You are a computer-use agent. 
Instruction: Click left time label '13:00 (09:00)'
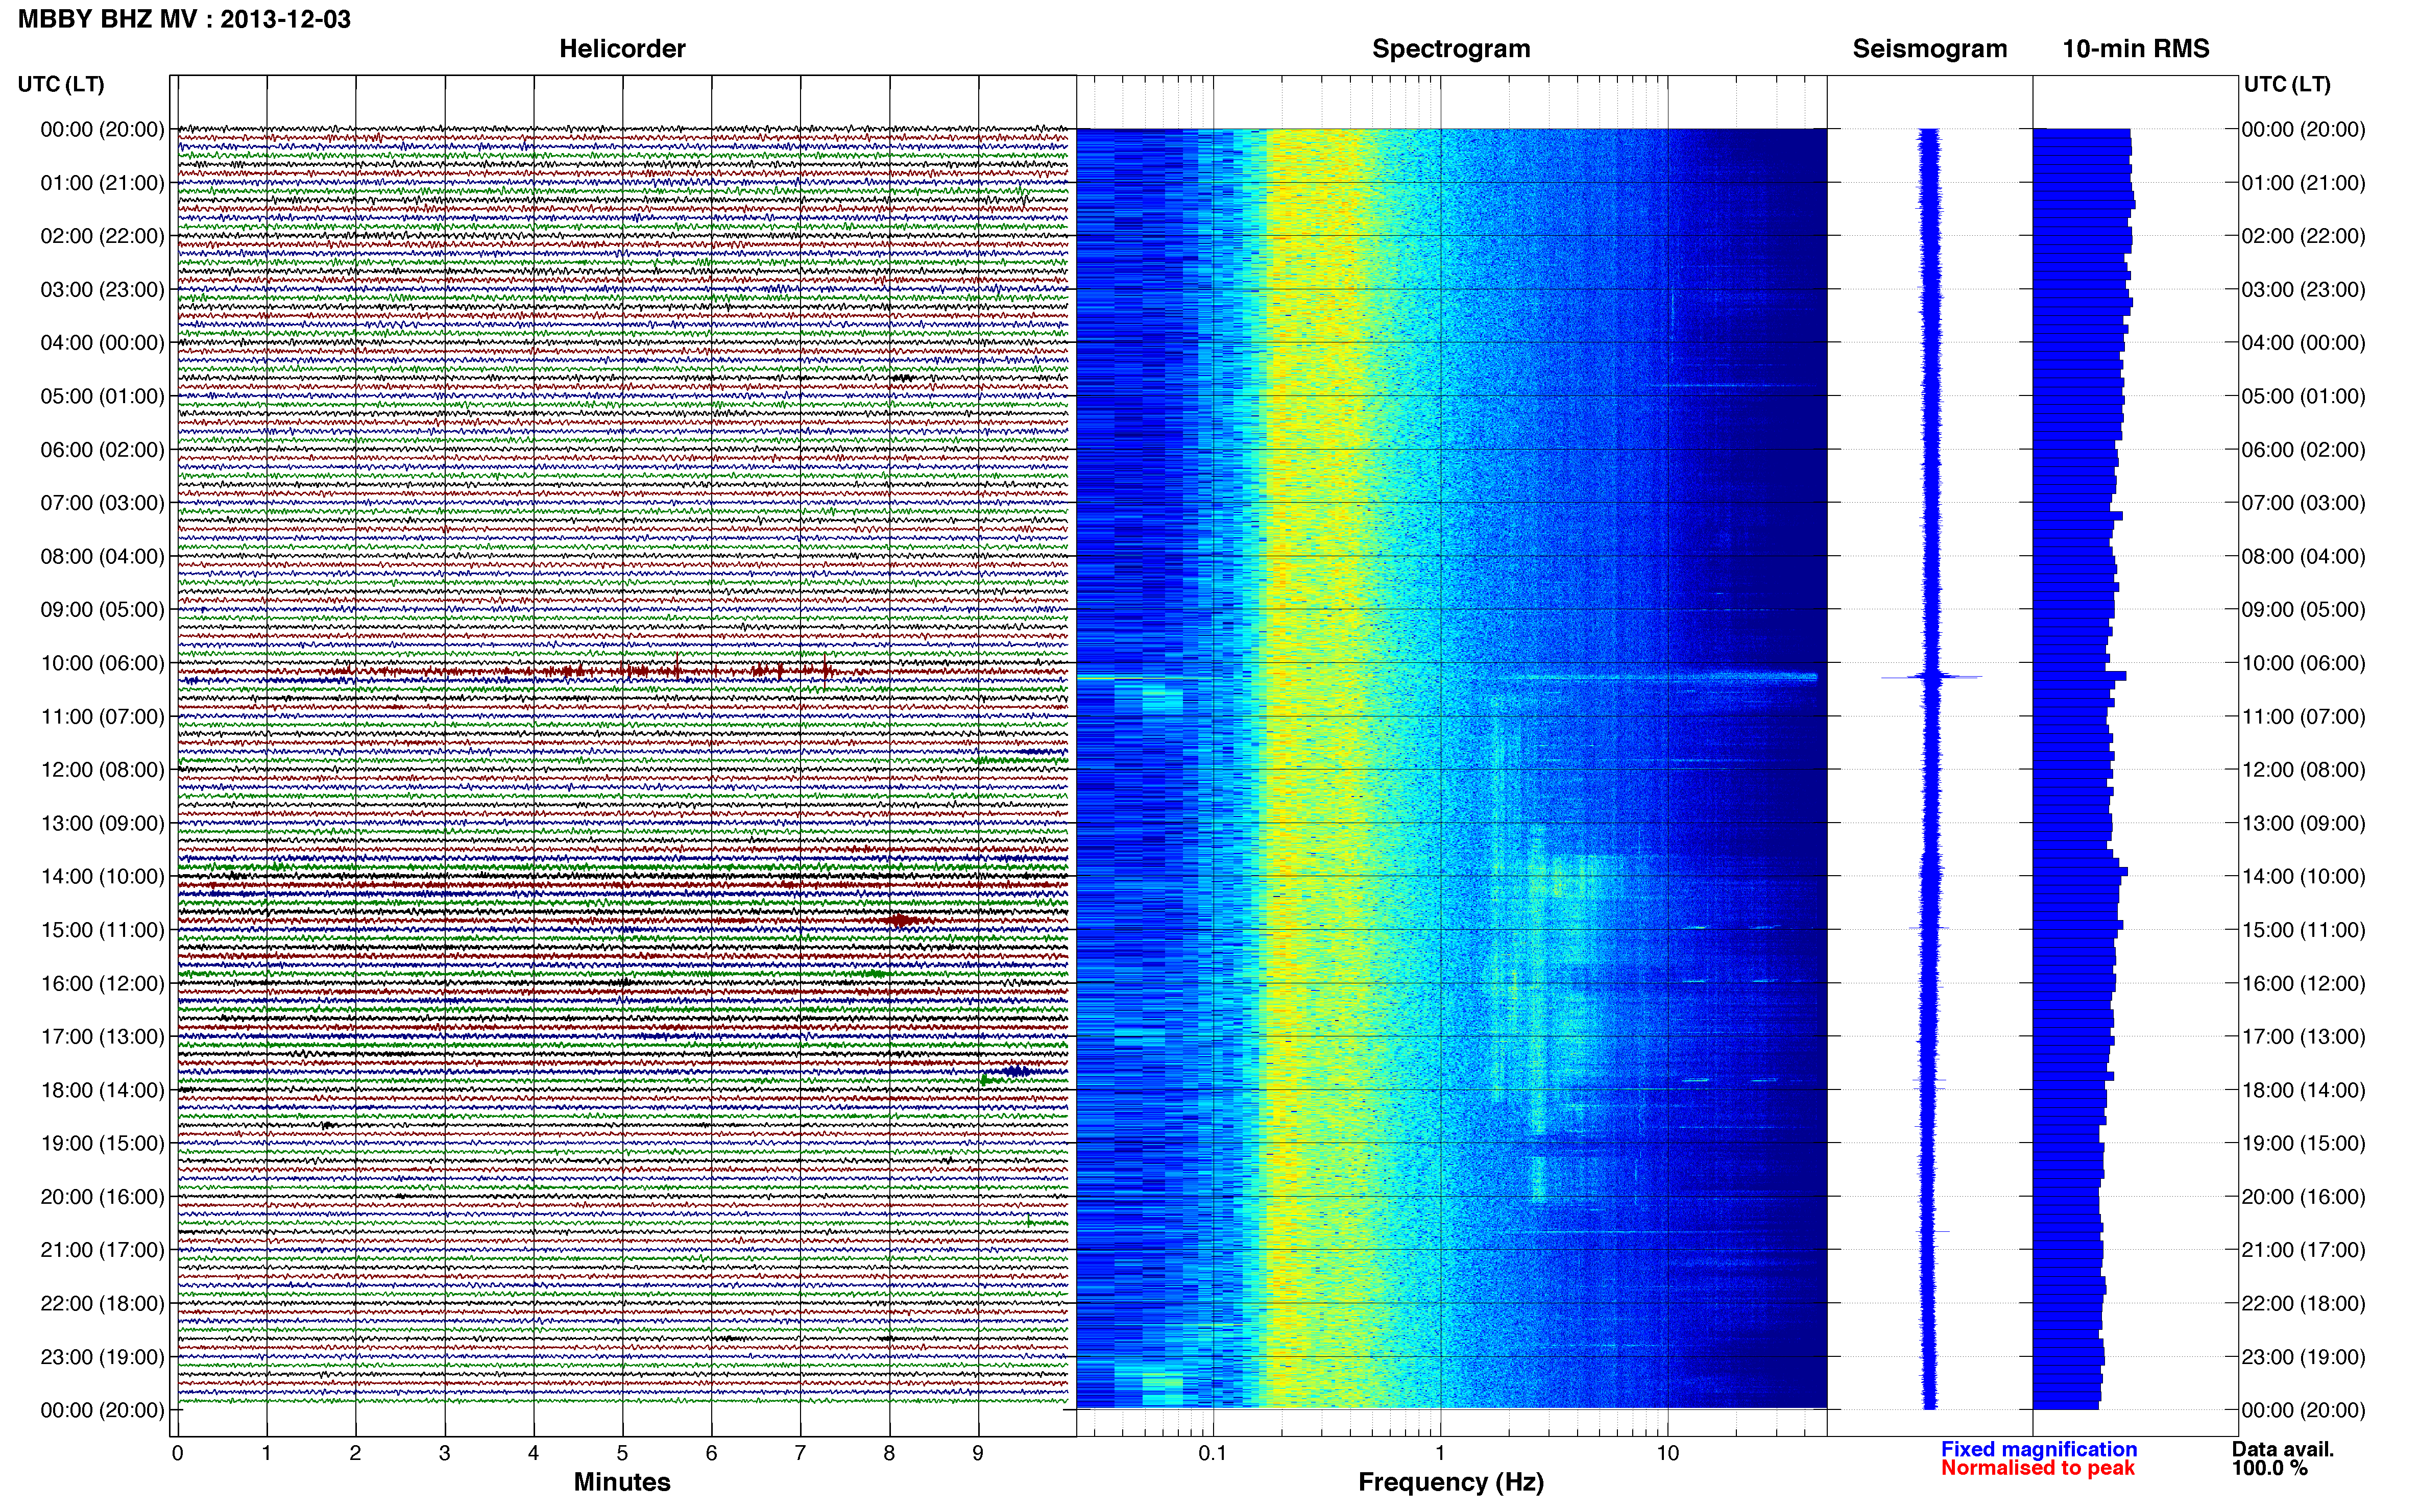(x=102, y=823)
